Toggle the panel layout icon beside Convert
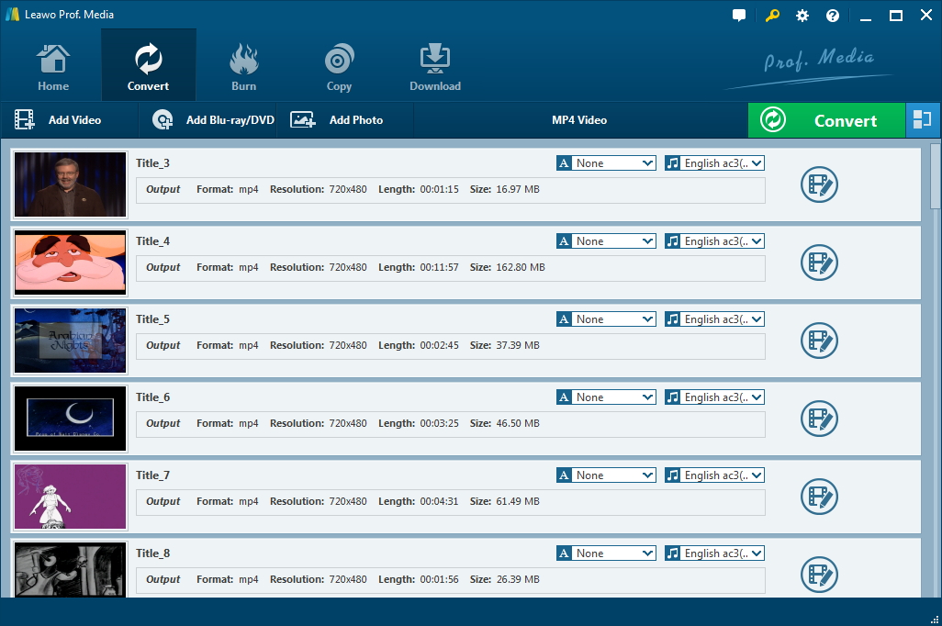The height and width of the screenshot is (626, 942). click(x=922, y=120)
